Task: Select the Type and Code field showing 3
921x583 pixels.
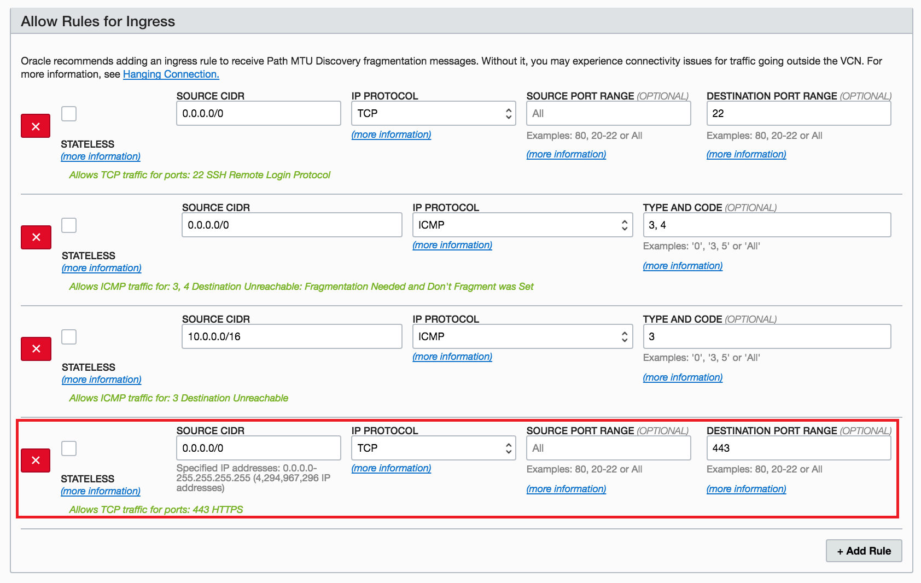Action: (x=765, y=336)
